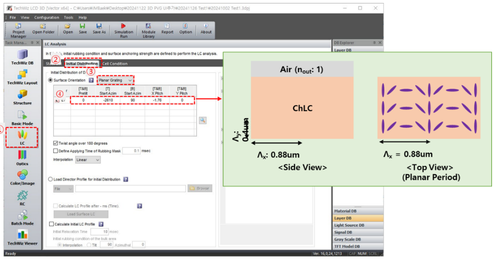The width and height of the screenshot is (494, 259).
Task: Tick the Calculate Initial LC Profile checkbox
Action: click(x=52, y=224)
